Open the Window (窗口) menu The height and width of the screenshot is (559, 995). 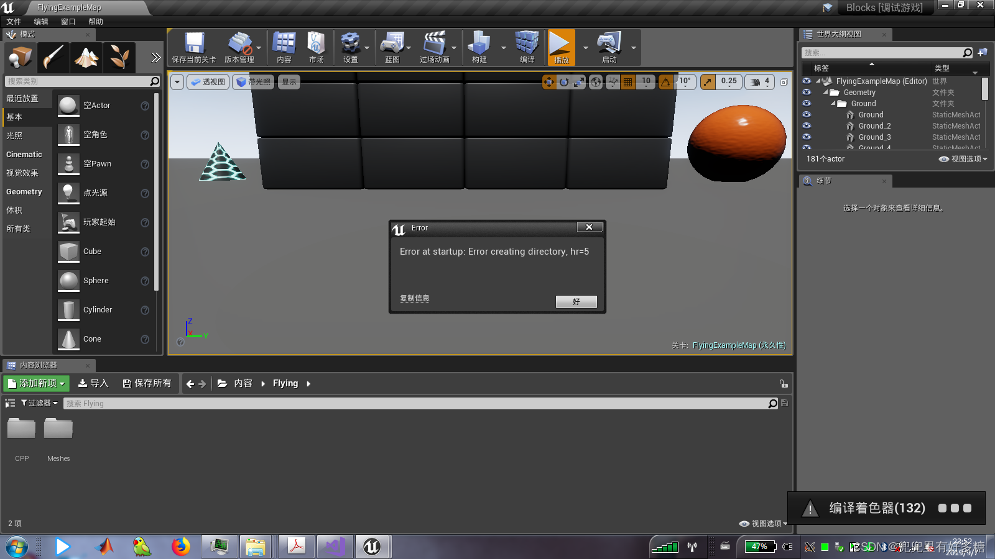point(68,22)
